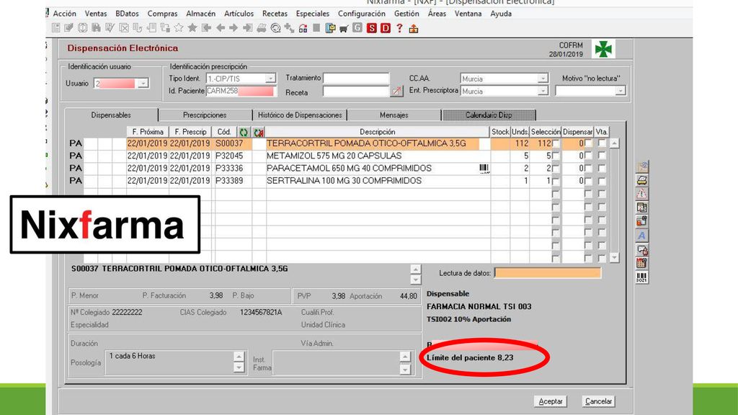Open the Almacén menu
The image size is (738, 415).
tap(200, 14)
